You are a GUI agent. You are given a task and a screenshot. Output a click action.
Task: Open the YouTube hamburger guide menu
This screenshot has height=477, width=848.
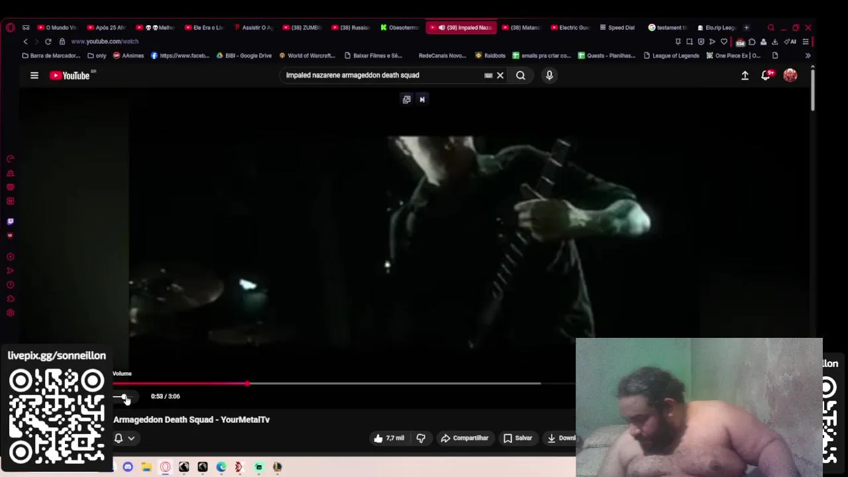point(34,76)
